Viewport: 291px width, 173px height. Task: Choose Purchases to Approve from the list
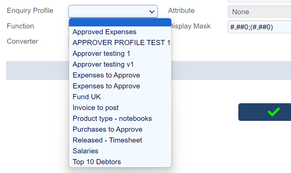point(107,129)
